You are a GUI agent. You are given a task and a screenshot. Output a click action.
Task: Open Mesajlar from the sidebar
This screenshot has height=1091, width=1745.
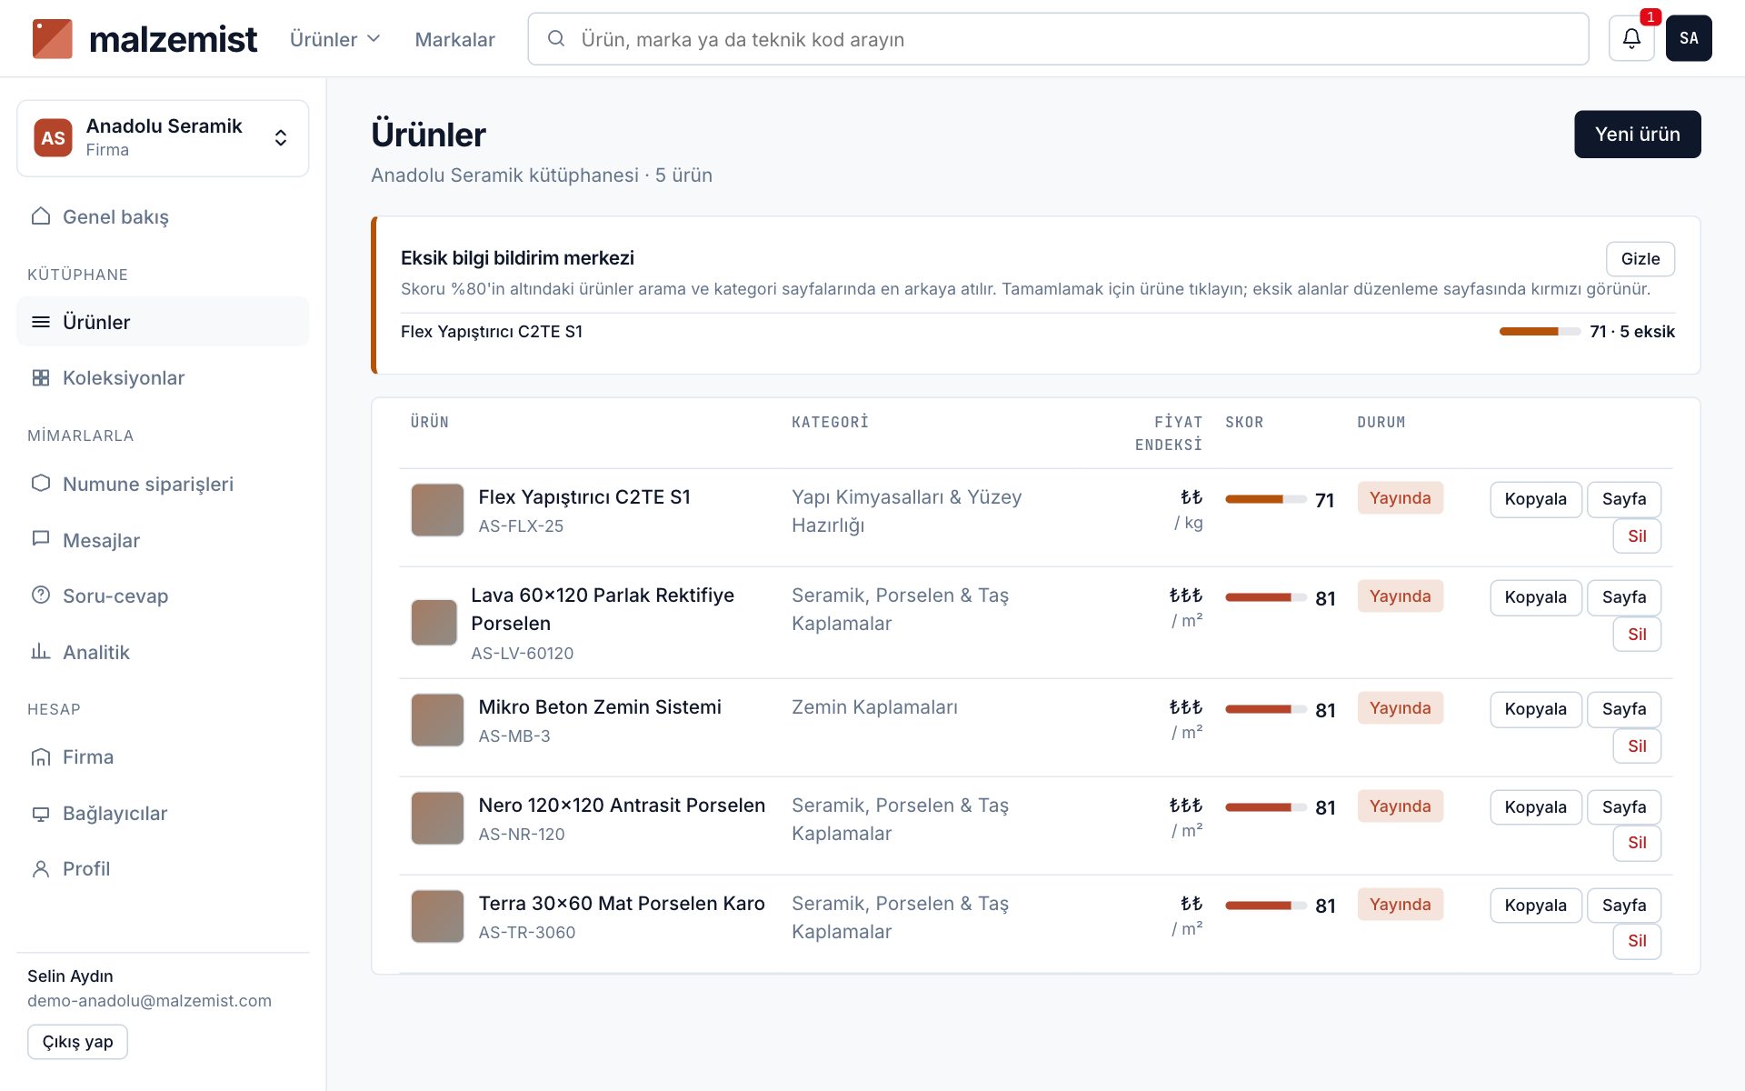(x=163, y=540)
